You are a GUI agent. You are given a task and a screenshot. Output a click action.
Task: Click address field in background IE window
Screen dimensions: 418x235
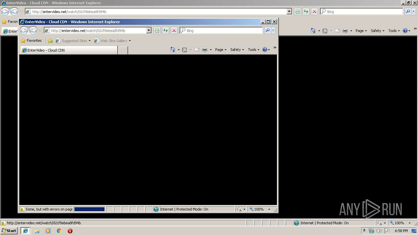click(x=156, y=11)
